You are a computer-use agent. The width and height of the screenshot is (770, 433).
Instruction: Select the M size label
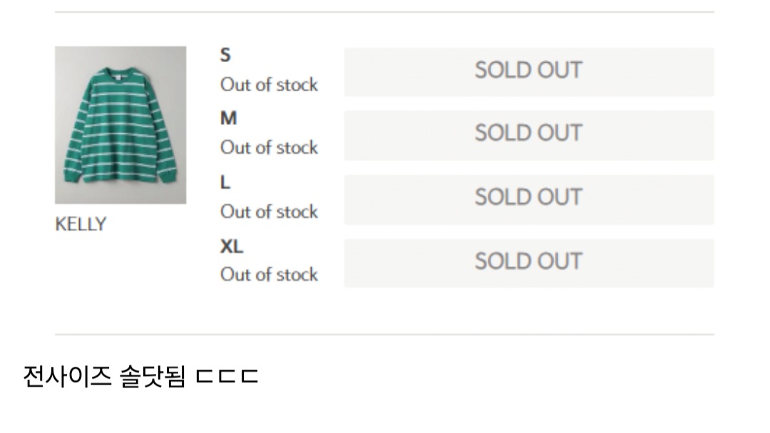[228, 118]
